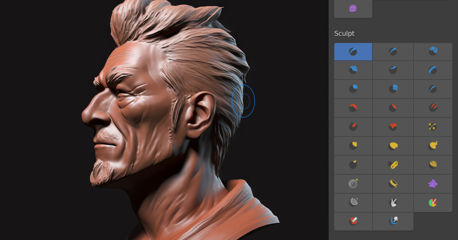Select the Grab brush

tap(353, 146)
